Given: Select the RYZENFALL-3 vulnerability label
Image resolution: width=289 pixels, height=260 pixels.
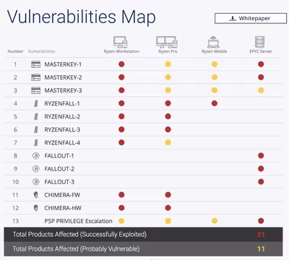Looking at the screenshot, I should tap(62, 130).
